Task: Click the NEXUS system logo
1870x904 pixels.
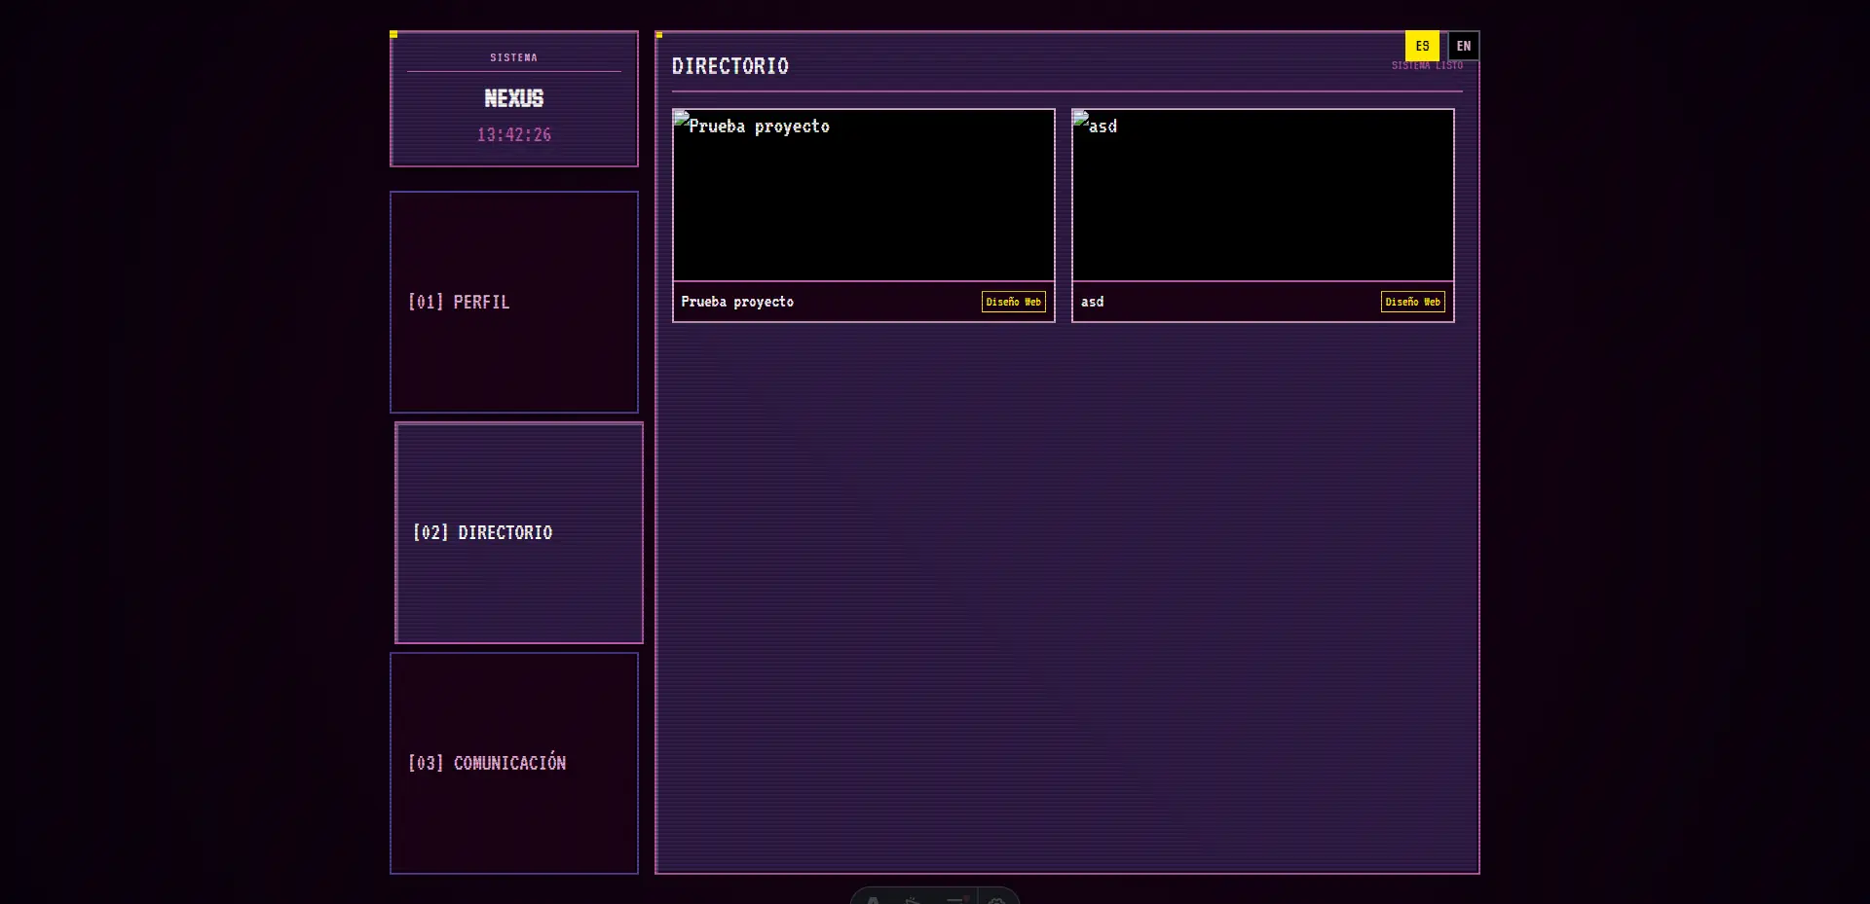Action: [x=514, y=98]
